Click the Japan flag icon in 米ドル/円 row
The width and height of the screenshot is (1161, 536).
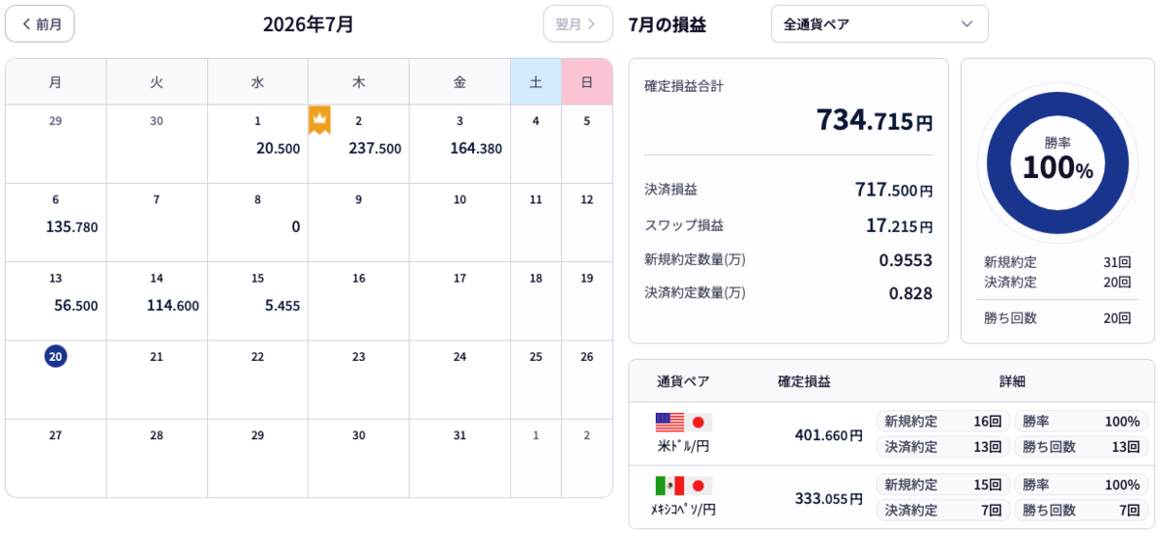[699, 422]
